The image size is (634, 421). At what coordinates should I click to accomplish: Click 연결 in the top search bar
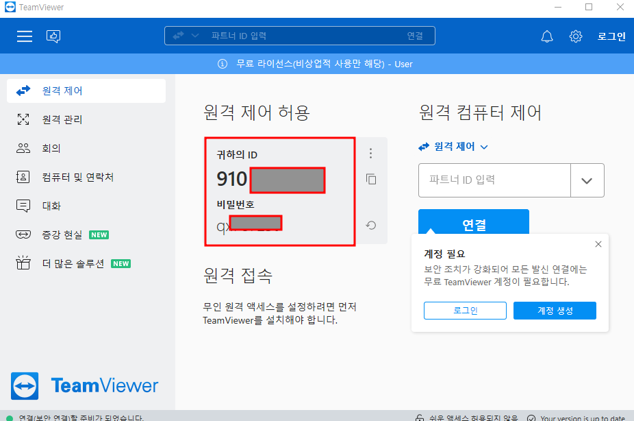(x=415, y=36)
